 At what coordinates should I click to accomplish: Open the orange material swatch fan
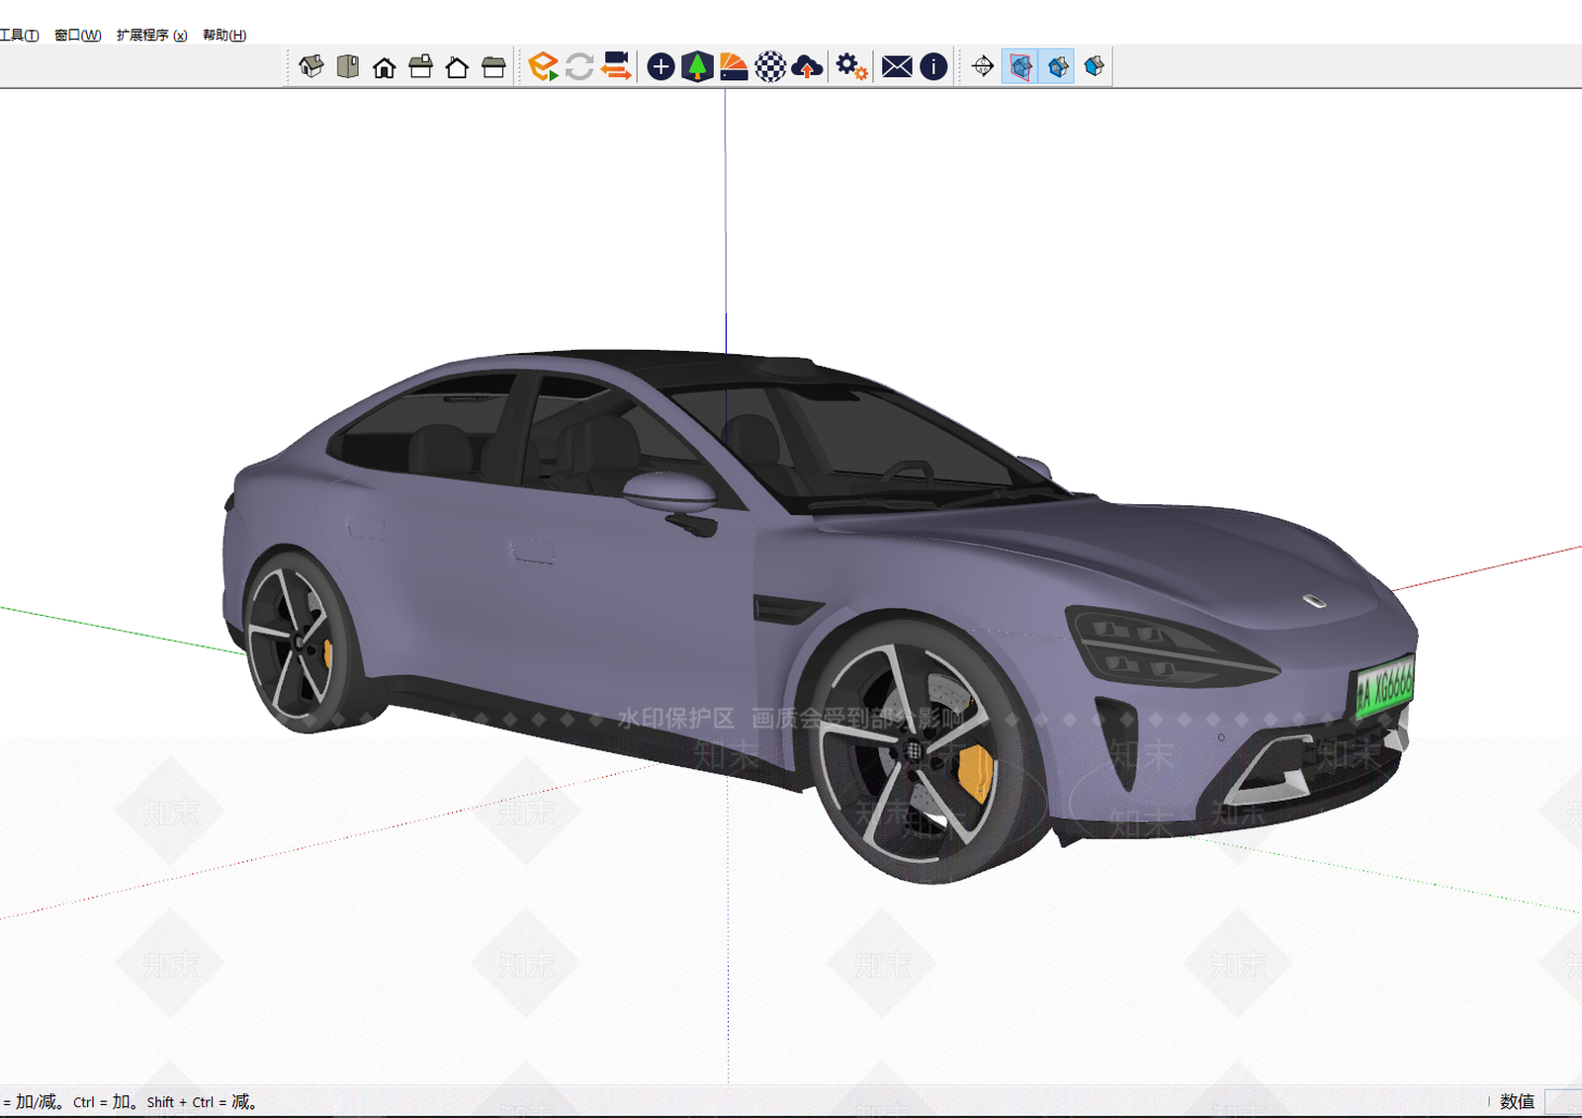point(734,66)
